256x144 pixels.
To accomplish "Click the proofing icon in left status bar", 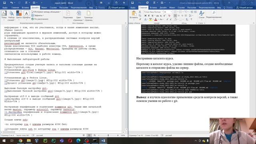I will (x=33, y=135).
